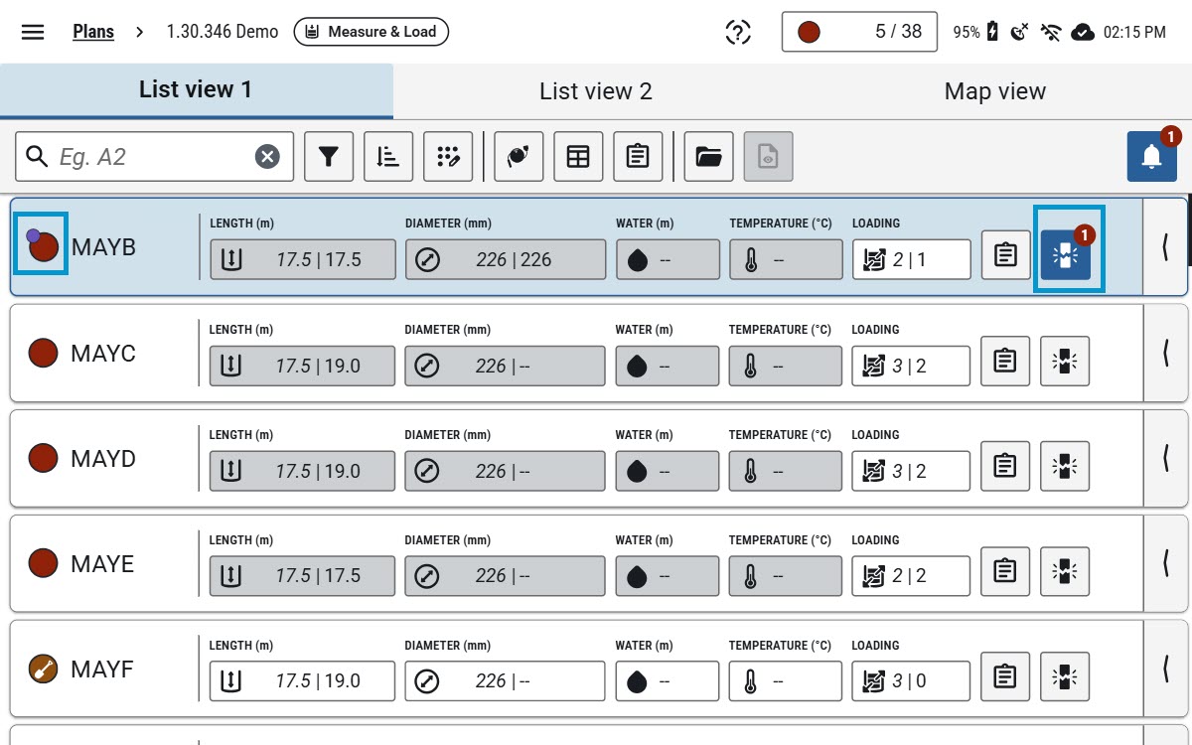
Task: Open the MAYC row notes clipboard
Action: point(1005,361)
